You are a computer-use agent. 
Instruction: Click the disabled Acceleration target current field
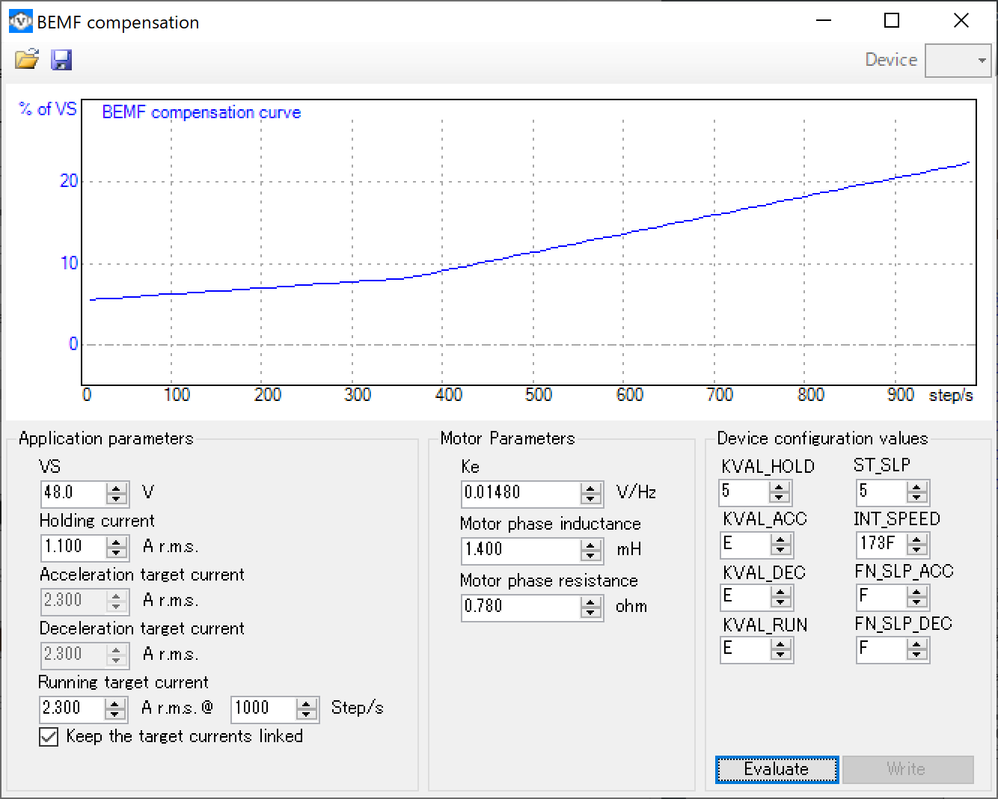[73, 601]
